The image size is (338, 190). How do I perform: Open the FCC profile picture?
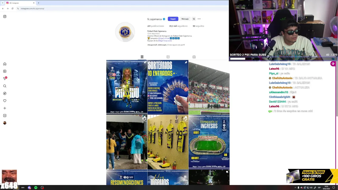coord(125,32)
